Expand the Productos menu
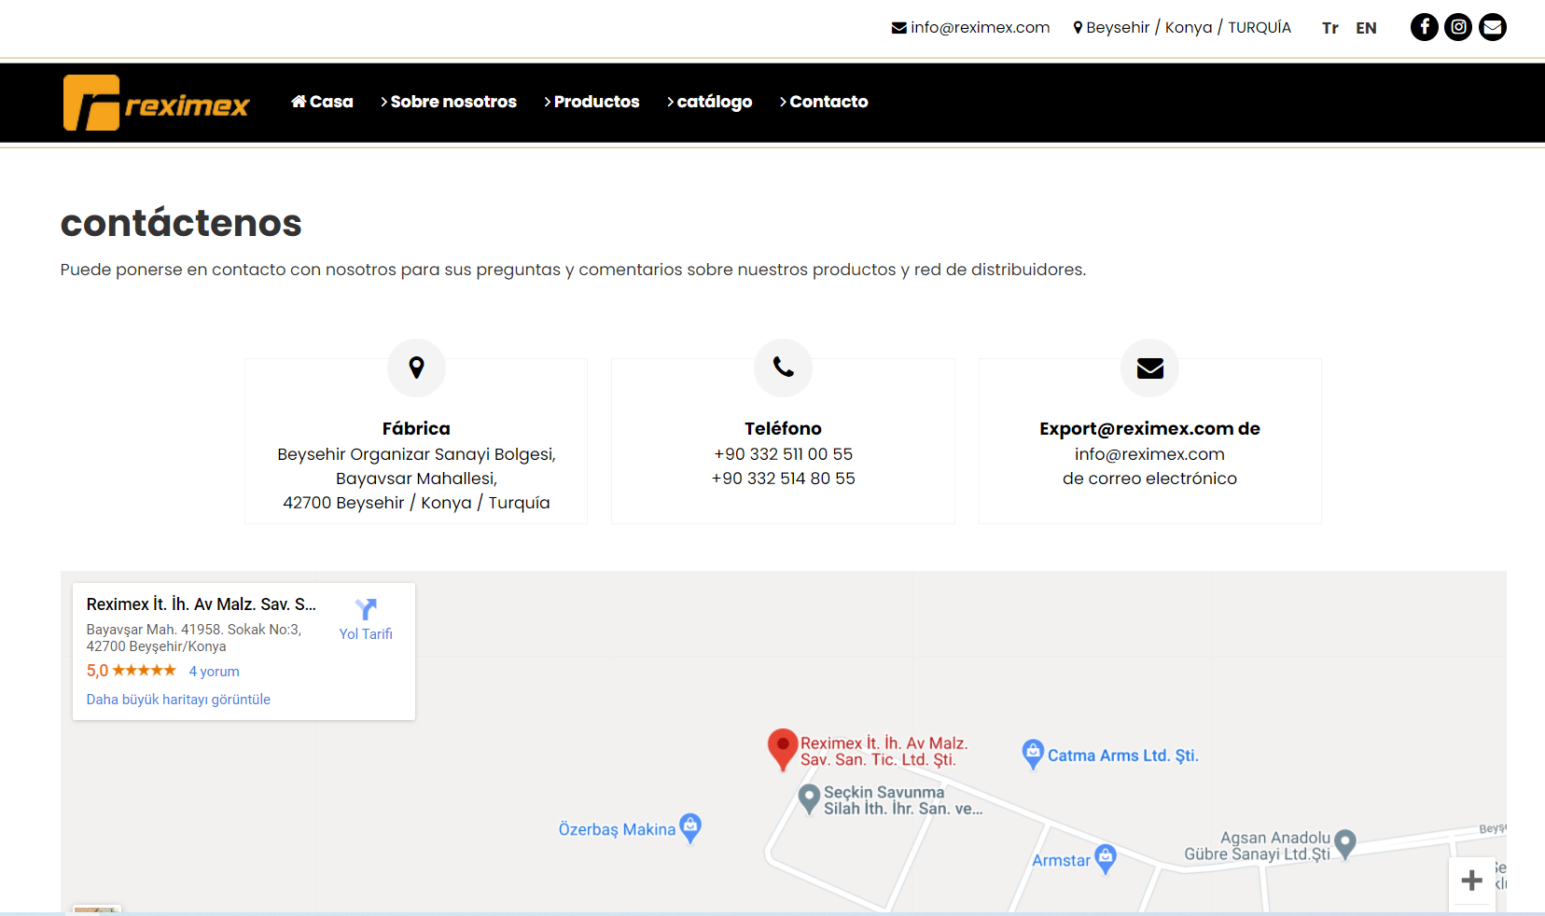 [x=592, y=102]
